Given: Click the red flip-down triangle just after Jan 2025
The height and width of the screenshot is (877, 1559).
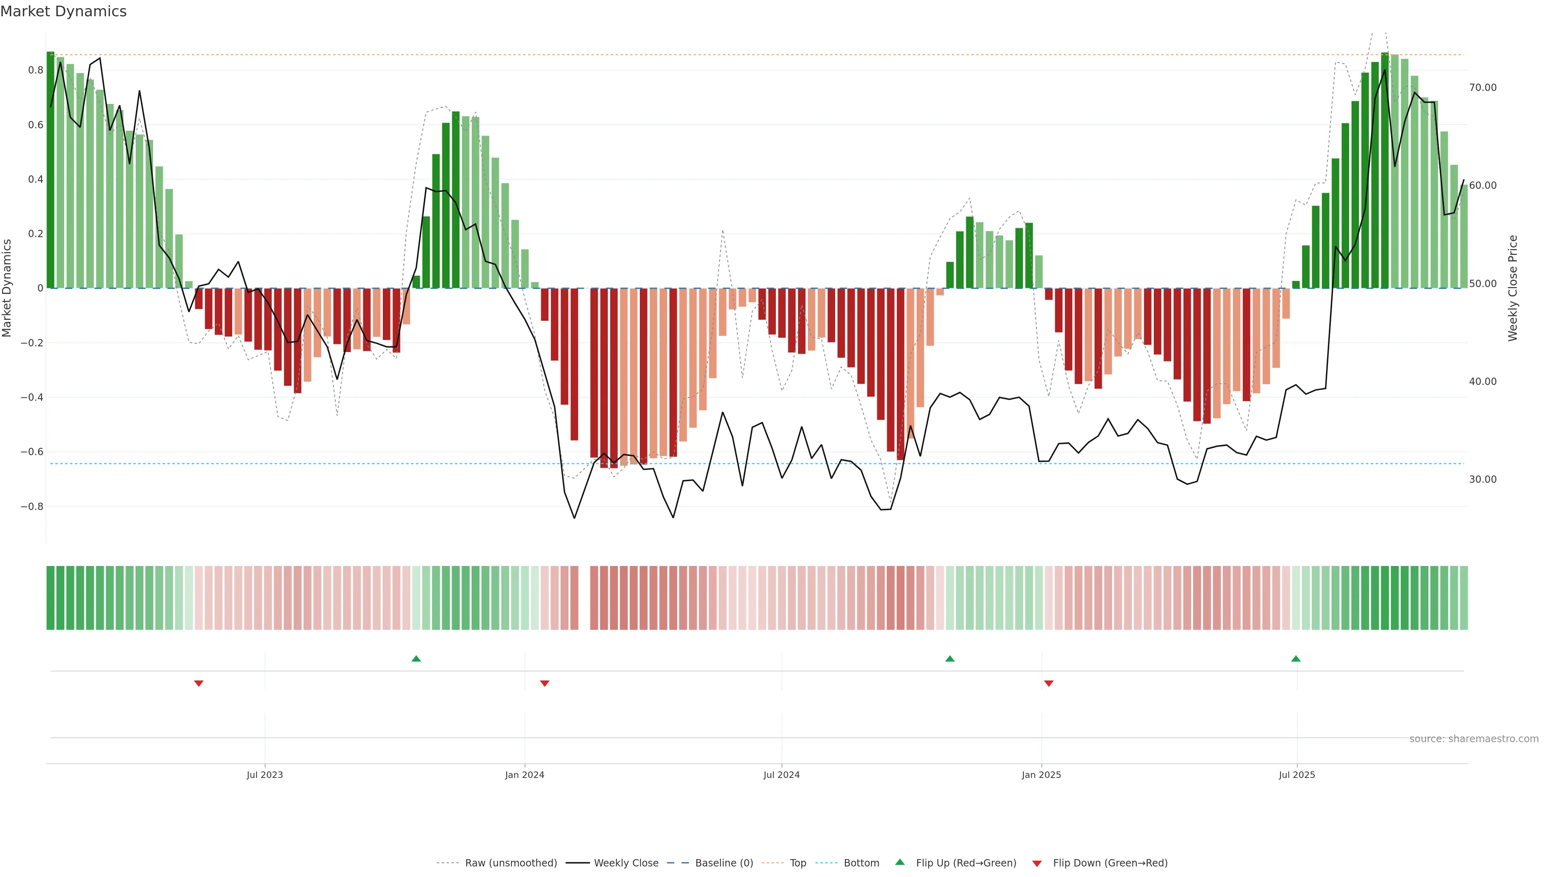Looking at the screenshot, I should click(x=1049, y=683).
